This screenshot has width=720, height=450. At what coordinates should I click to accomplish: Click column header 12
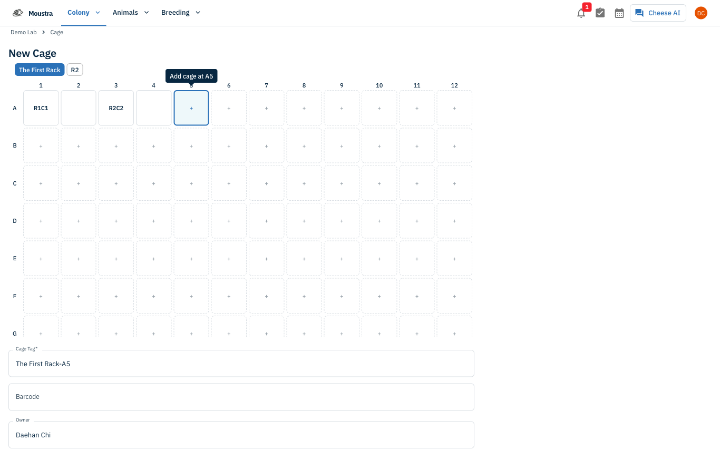click(454, 85)
